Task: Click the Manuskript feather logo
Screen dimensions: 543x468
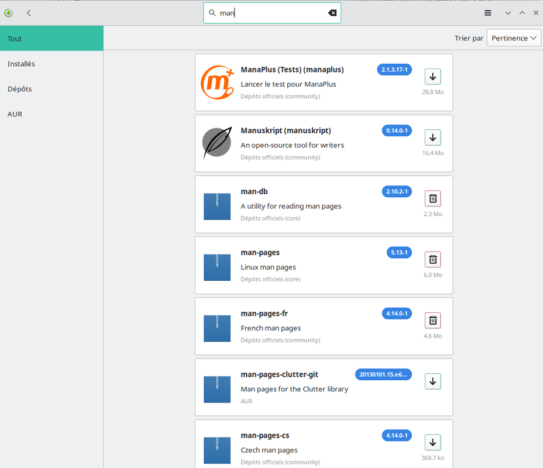Action: (x=217, y=143)
